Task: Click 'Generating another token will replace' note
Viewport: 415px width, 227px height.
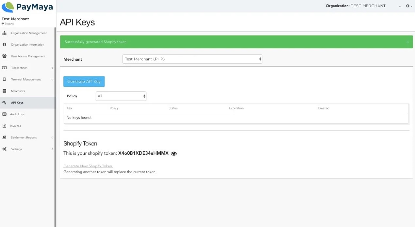Action: [x=110, y=172]
